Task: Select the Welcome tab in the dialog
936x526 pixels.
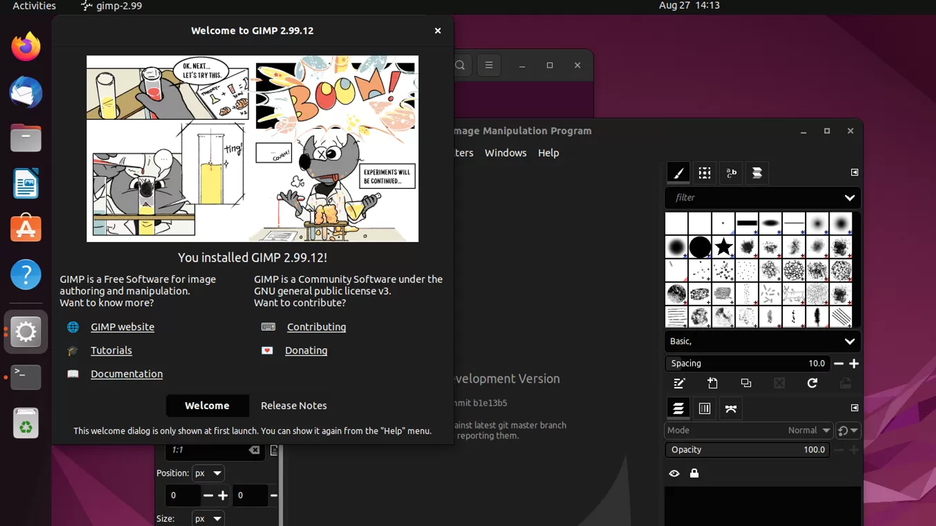Action: coord(207,406)
